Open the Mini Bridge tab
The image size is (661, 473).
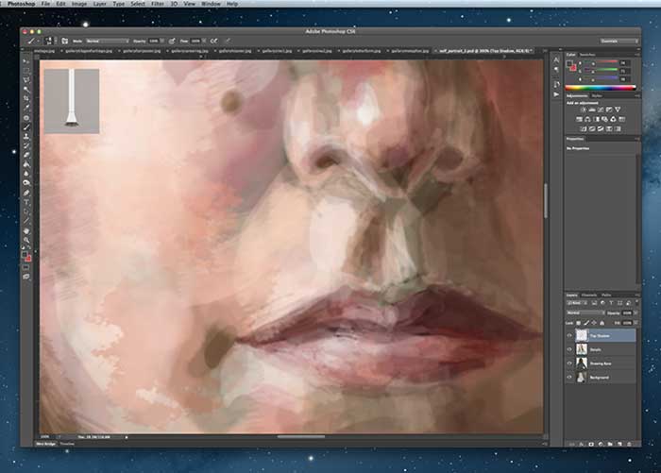pyautogui.click(x=45, y=444)
